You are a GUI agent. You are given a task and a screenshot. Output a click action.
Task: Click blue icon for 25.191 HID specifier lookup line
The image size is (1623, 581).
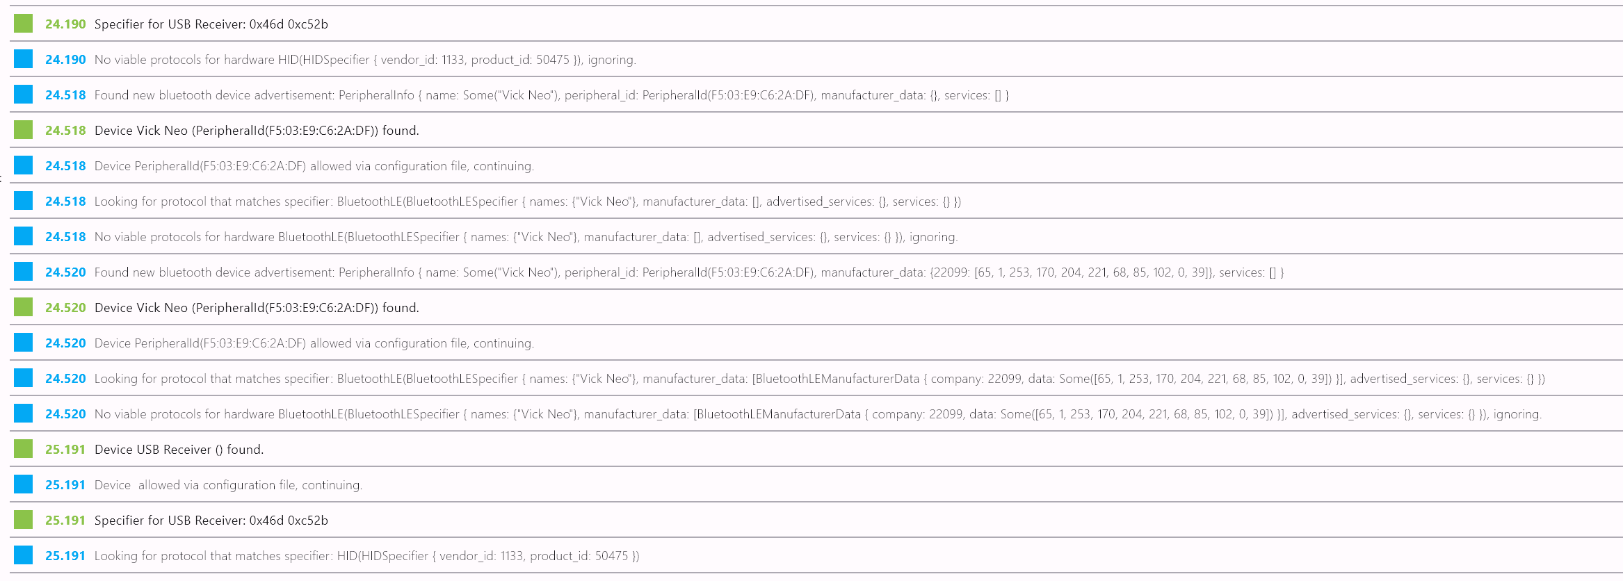23,555
